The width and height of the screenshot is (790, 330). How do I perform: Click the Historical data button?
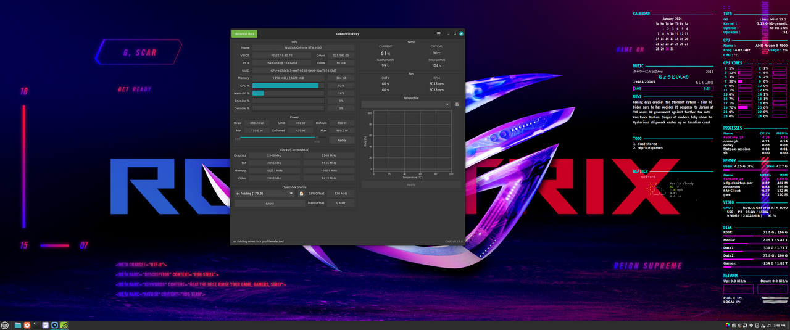[244, 33]
